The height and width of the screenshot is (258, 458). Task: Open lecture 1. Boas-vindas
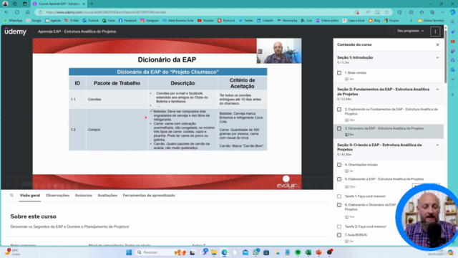tap(356, 73)
